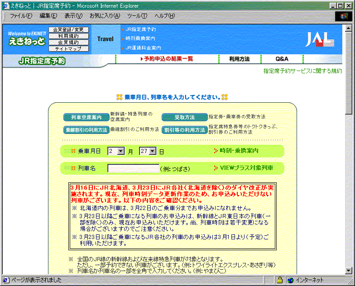355x286 pixels.
Task: Select the Q&A tab
Action: click(x=282, y=59)
